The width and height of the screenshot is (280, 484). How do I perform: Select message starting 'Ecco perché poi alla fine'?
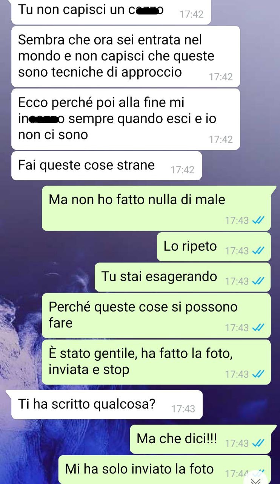(126, 119)
